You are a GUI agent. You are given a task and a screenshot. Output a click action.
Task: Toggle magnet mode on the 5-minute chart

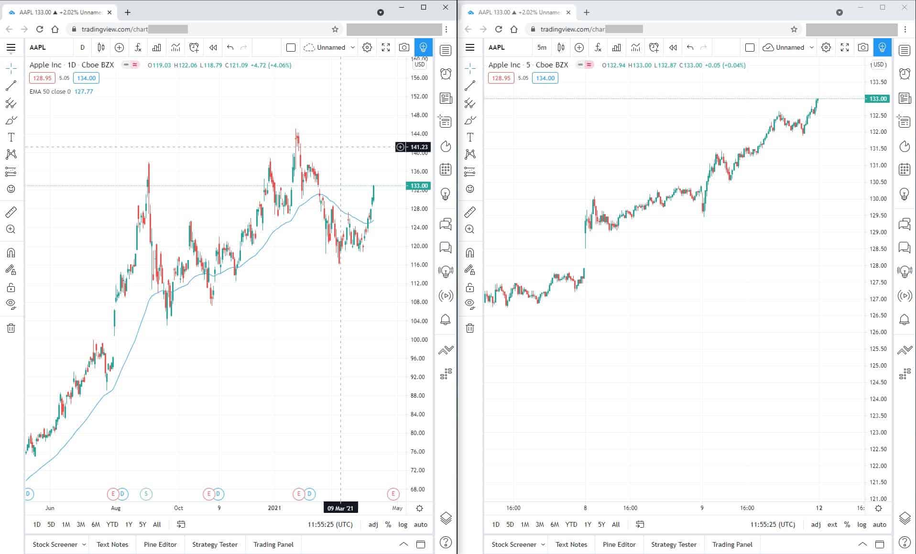tap(470, 252)
